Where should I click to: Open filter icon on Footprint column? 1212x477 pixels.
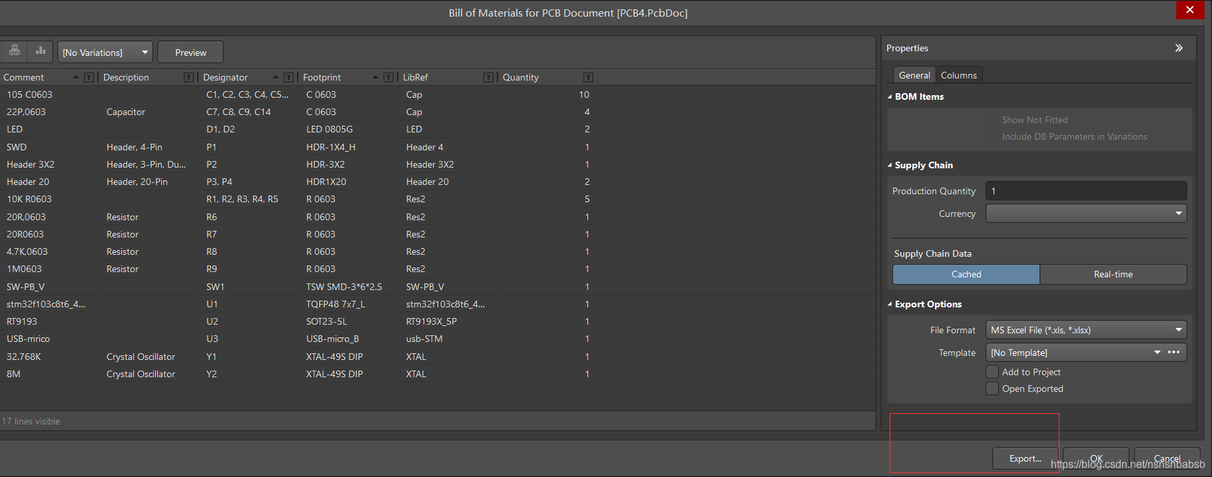[x=388, y=78]
